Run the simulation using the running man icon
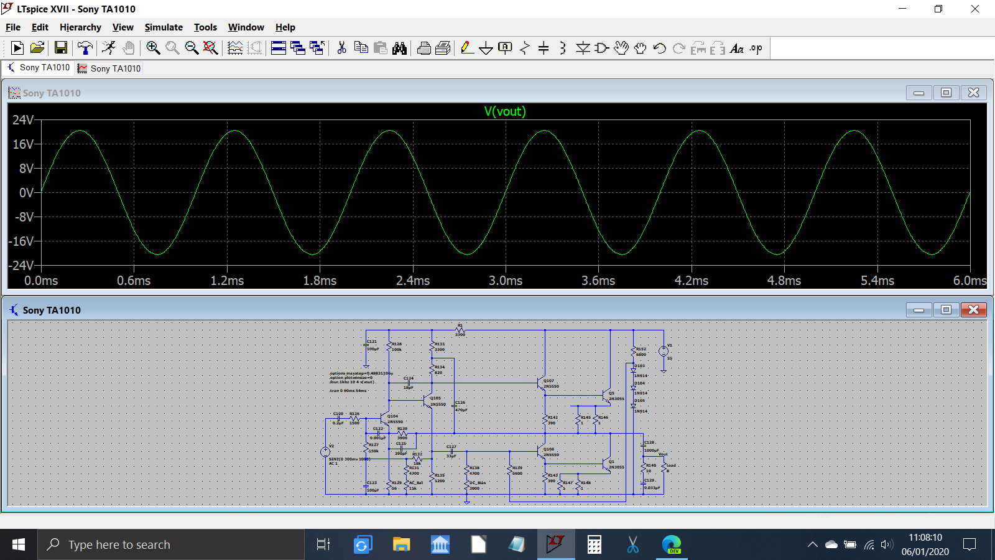Viewport: 995px width, 560px height. (109, 48)
